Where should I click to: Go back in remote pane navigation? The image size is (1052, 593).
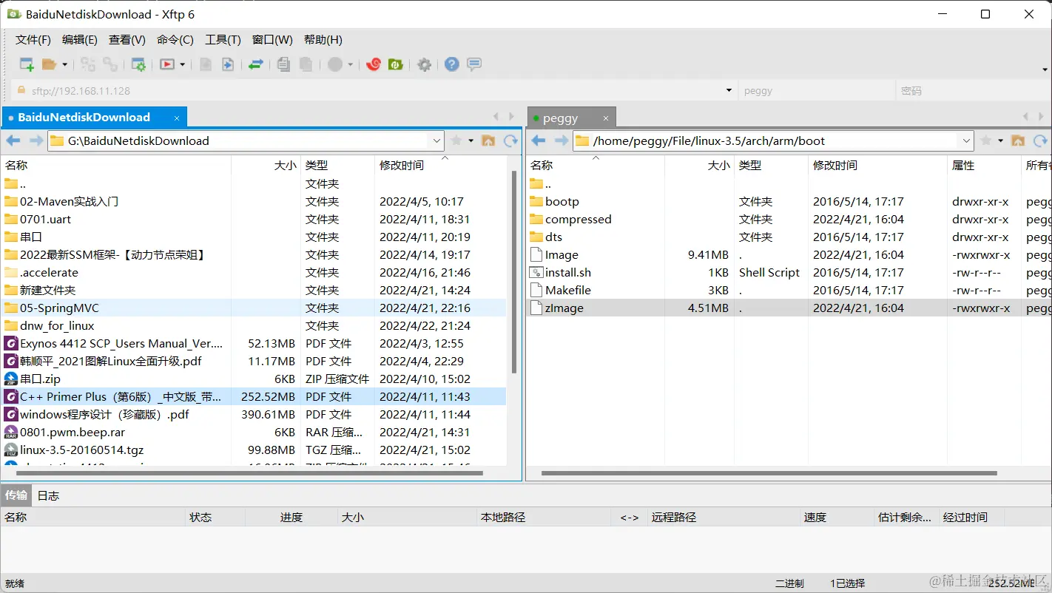tap(539, 140)
